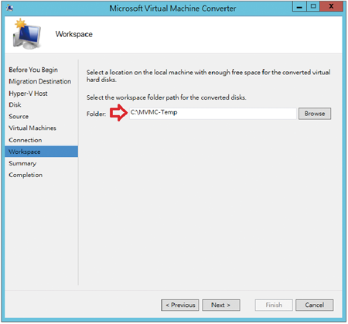
Task: Cancel the conversion wizard
Action: click(x=314, y=305)
